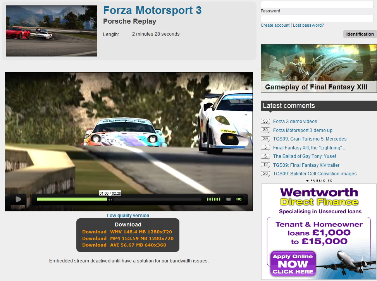Click the video seek progress bar
The image size is (377, 281).
(155, 199)
